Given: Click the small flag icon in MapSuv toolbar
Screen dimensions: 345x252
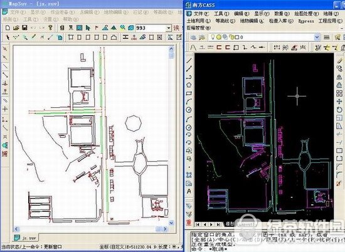Looking at the screenshot, I should (x=97, y=28).
